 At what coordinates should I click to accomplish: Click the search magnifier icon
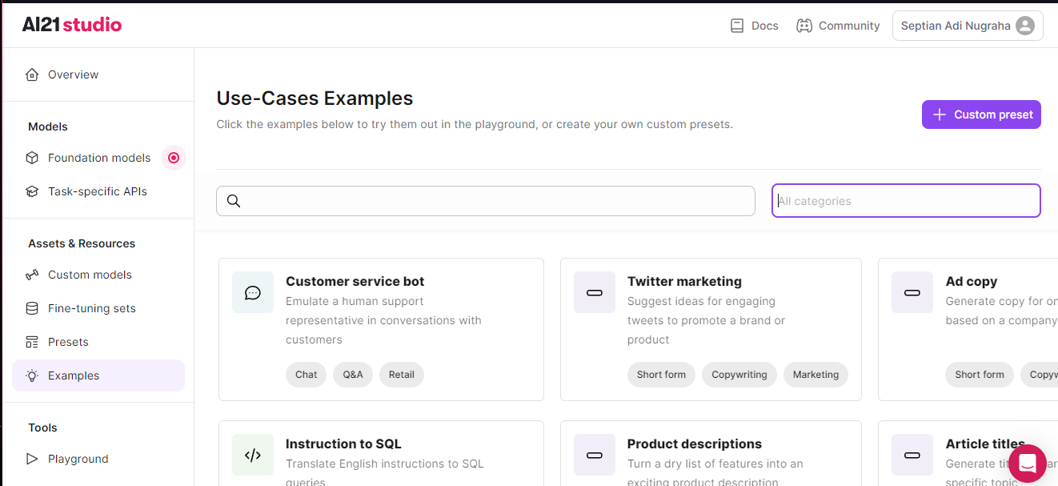pos(234,201)
